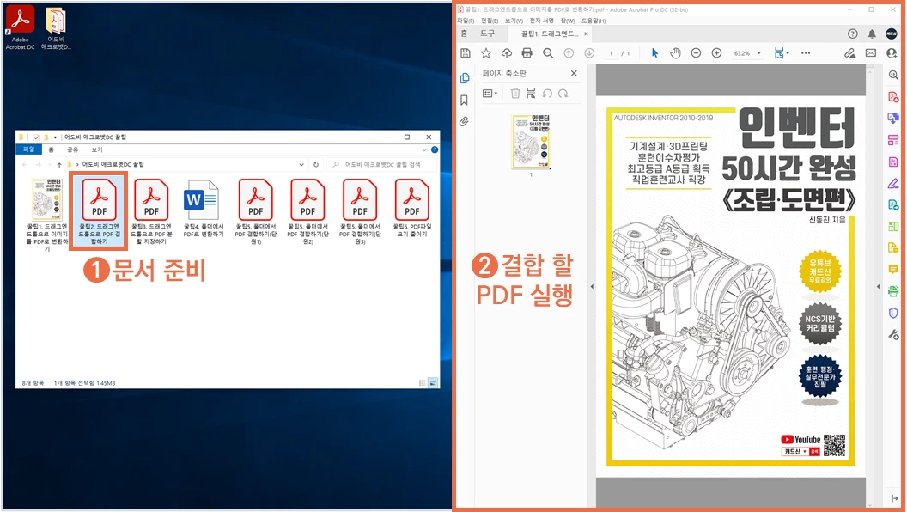Go to previous page with the up arrow
The width and height of the screenshot is (907, 512).
[569, 53]
